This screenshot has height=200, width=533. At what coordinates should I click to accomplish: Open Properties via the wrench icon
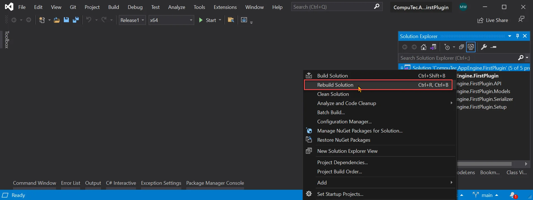tap(484, 47)
